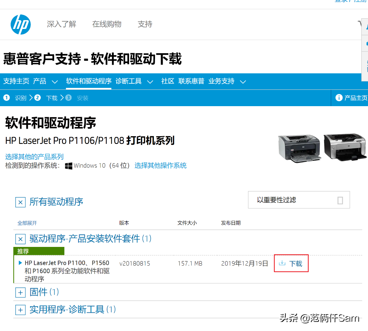Click 选择其他操作系统 link
The image size is (368, 331).
pyautogui.click(x=160, y=165)
